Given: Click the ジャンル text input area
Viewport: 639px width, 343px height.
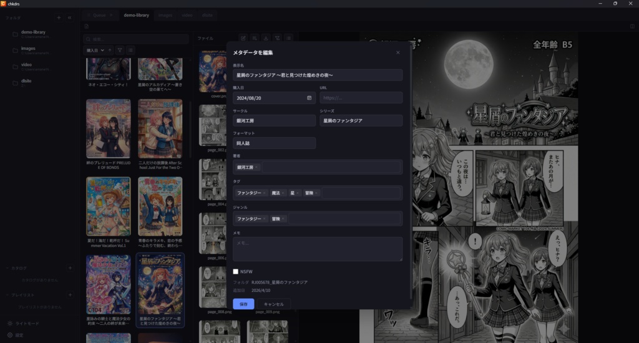Looking at the screenshot, I should (x=344, y=219).
